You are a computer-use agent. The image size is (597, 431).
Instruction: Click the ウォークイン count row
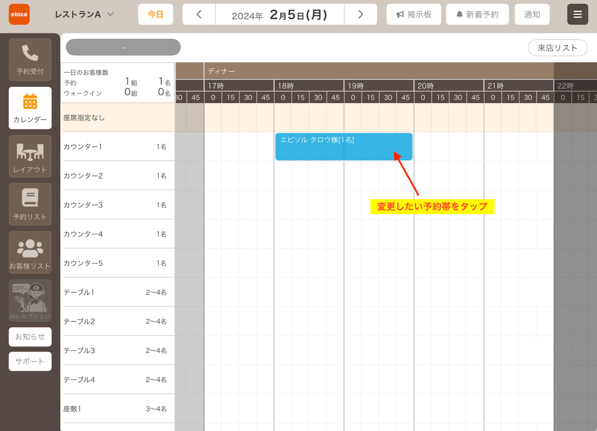117,93
